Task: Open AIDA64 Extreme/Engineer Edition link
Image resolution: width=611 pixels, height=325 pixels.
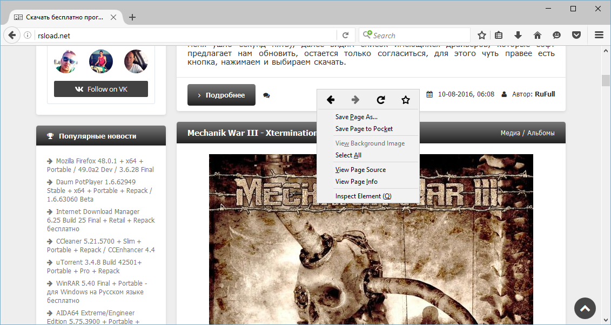Action: (93, 317)
